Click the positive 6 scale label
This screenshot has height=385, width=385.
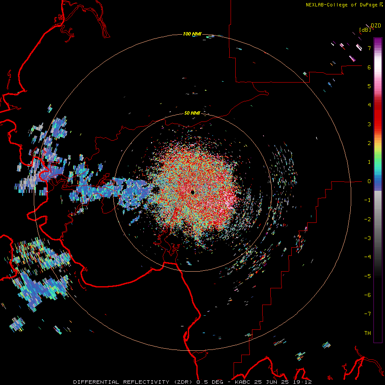(369, 67)
